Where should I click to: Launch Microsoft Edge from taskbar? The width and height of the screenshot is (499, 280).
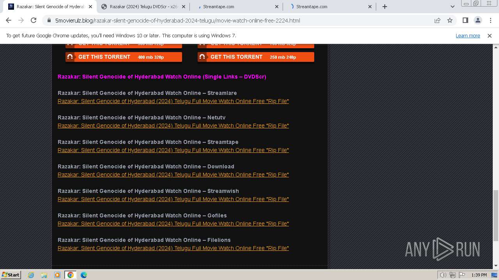(x=83, y=275)
